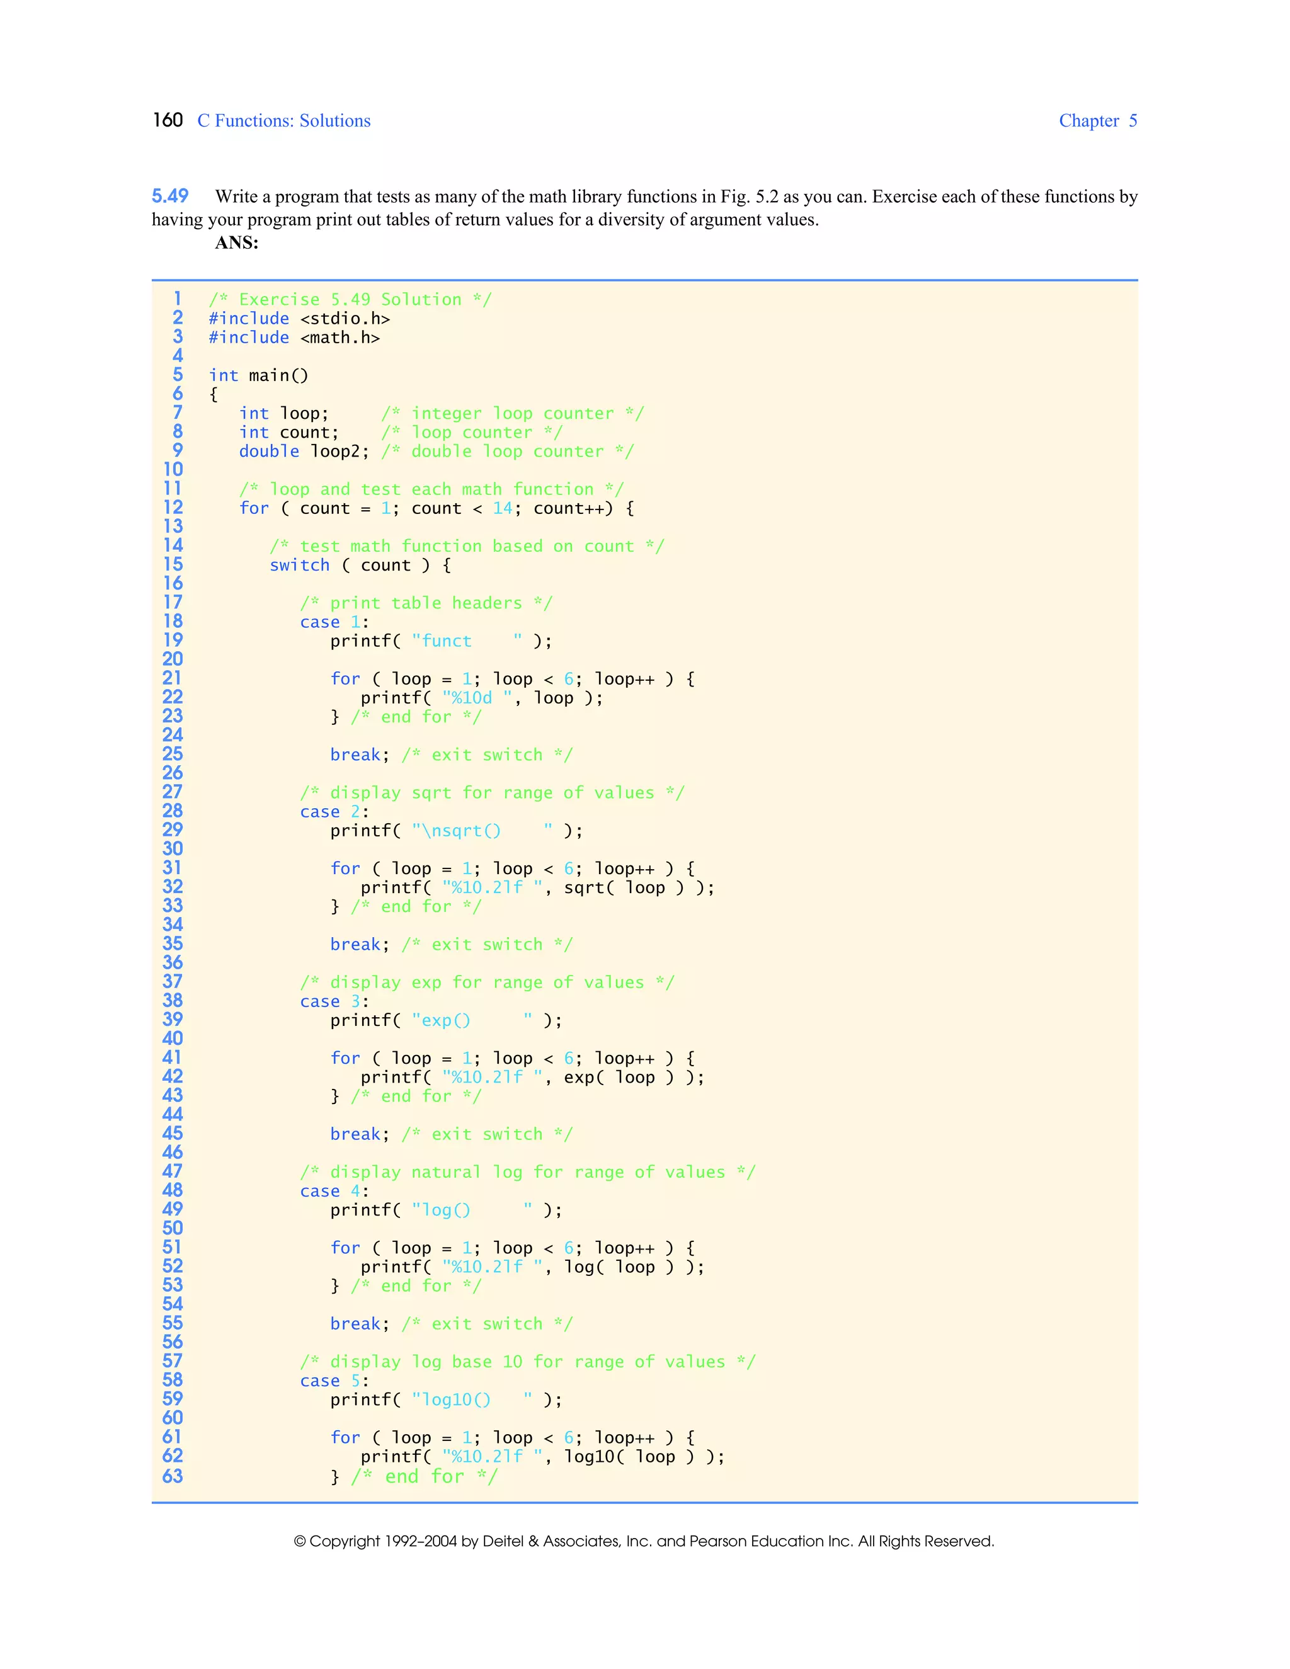The height and width of the screenshot is (1669, 1290).
Task: Click the 'Chapter 5' header text
Action: [1097, 121]
